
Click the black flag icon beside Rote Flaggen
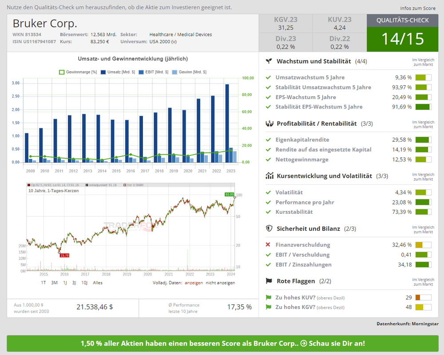click(269, 281)
